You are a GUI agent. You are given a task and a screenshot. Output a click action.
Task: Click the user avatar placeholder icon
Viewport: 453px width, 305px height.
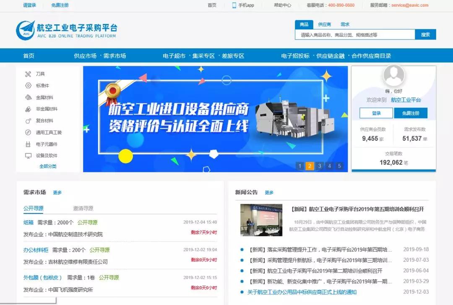click(x=393, y=75)
